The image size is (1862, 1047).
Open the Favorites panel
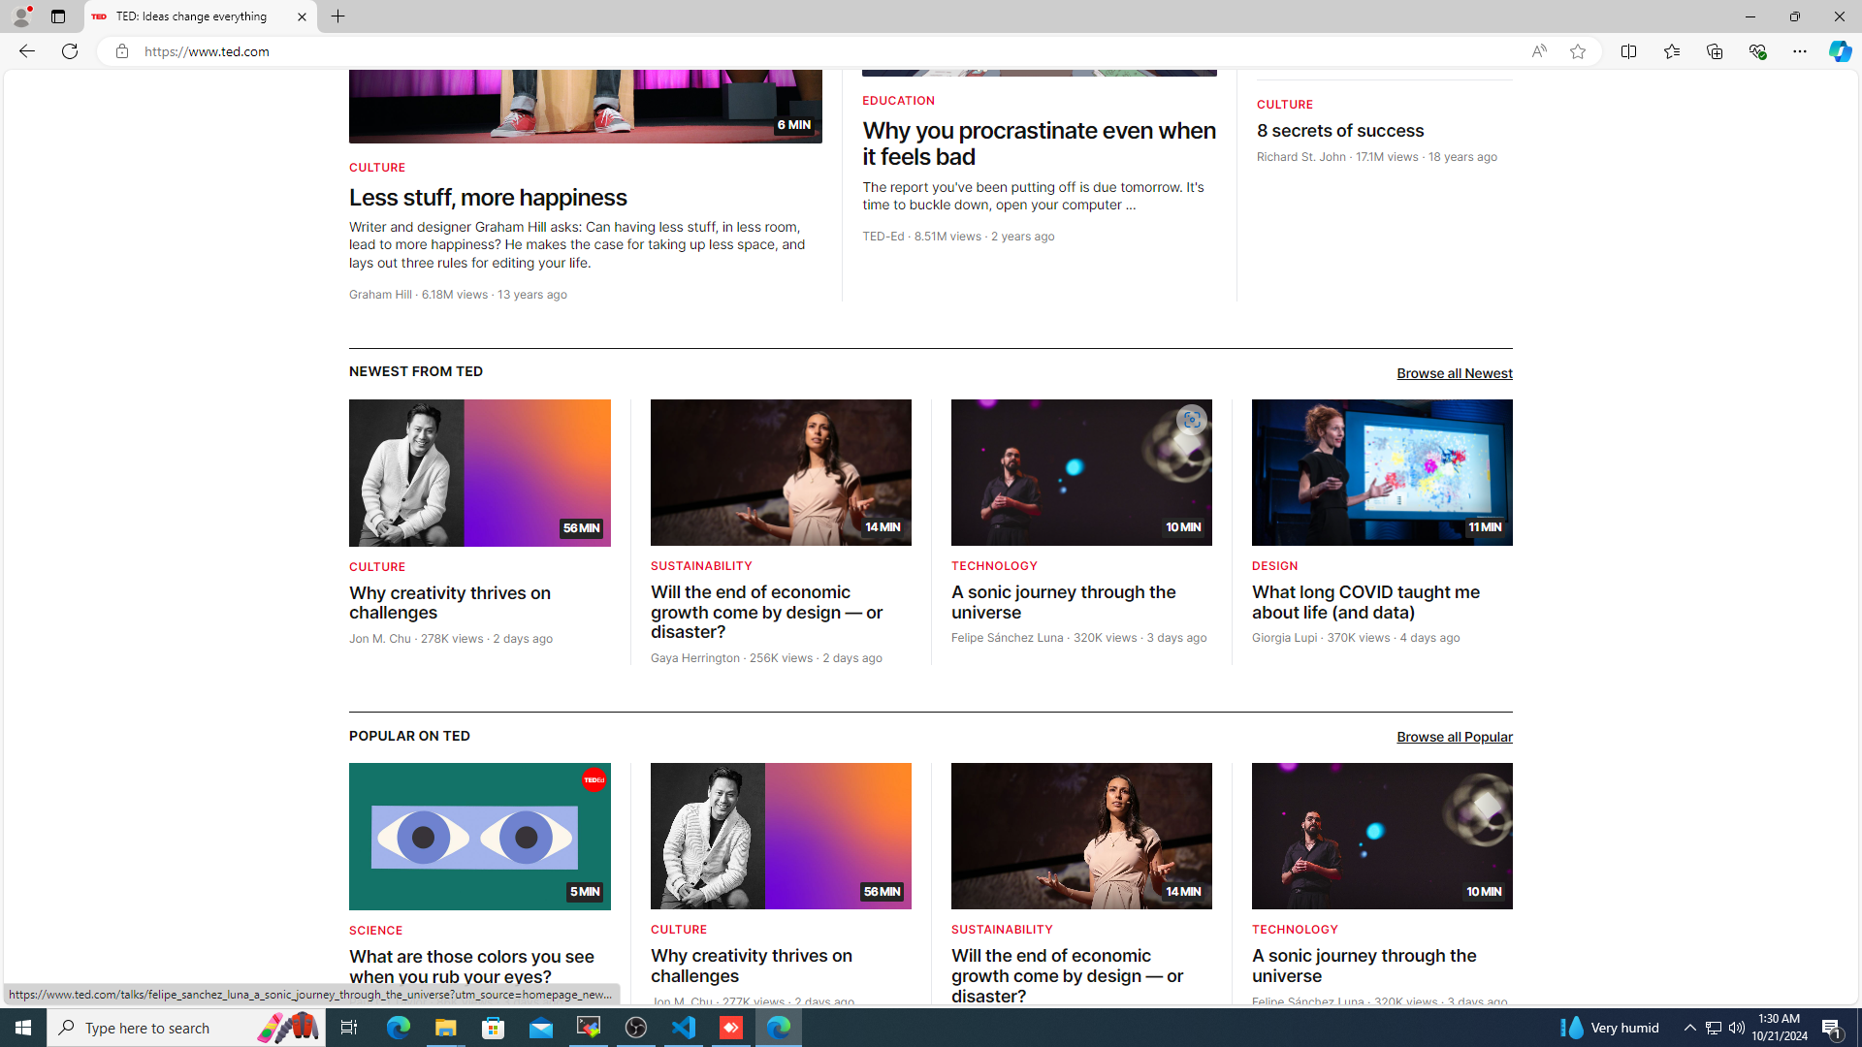pos(1672,51)
